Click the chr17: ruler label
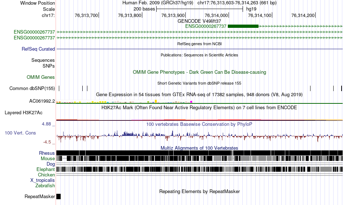This screenshot has height=205, width=343. tap(48, 15)
